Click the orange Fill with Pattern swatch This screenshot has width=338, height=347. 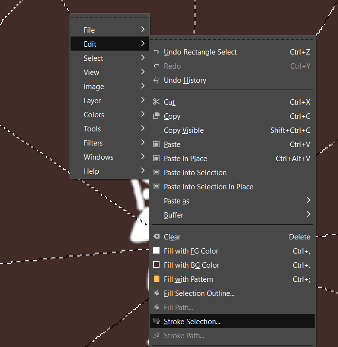pyautogui.click(x=156, y=279)
